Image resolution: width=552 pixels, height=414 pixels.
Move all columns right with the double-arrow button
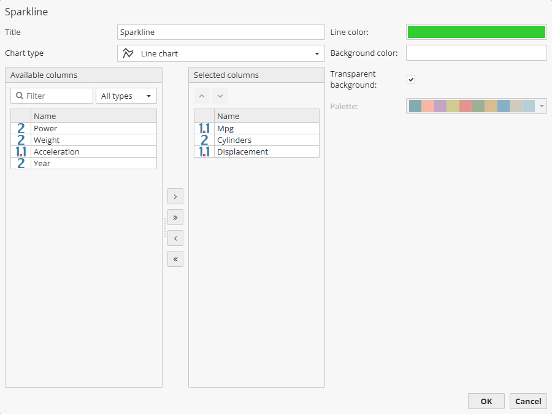click(175, 217)
